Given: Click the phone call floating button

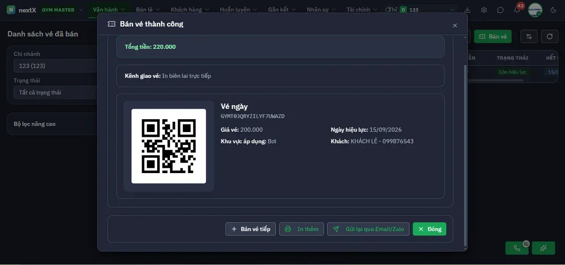Looking at the screenshot, I should click(517, 248).
